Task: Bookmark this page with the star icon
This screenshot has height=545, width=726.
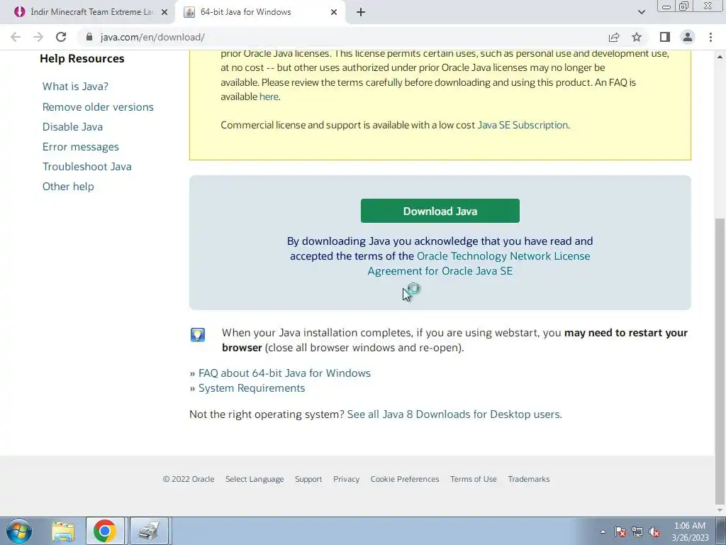Action: click(637, 37)
